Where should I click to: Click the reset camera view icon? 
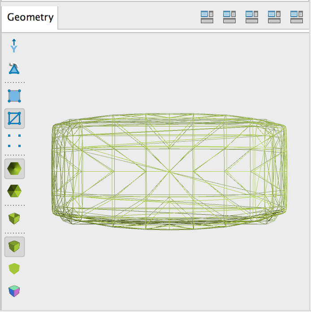click(x=14, y=68)
